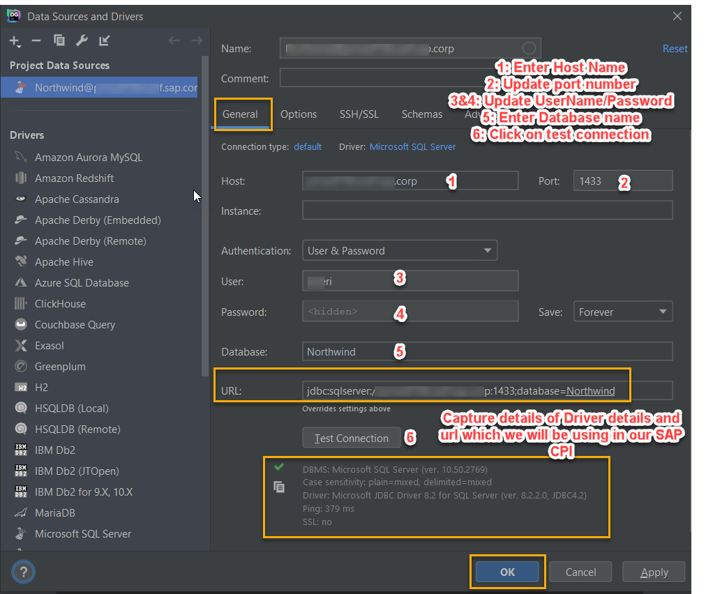The image size is (706, 594).
Task: Confirm with the OK button
Action: coord(507,572)
